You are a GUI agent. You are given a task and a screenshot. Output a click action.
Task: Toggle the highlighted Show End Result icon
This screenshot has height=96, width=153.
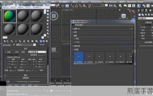[x=41, y=41]
